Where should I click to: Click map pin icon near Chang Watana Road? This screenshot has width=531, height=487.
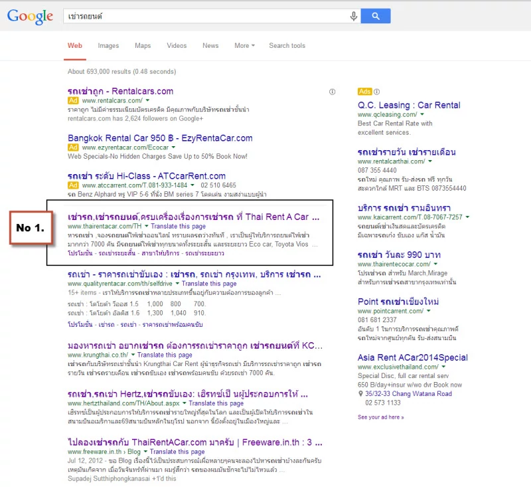pos(360,394)
